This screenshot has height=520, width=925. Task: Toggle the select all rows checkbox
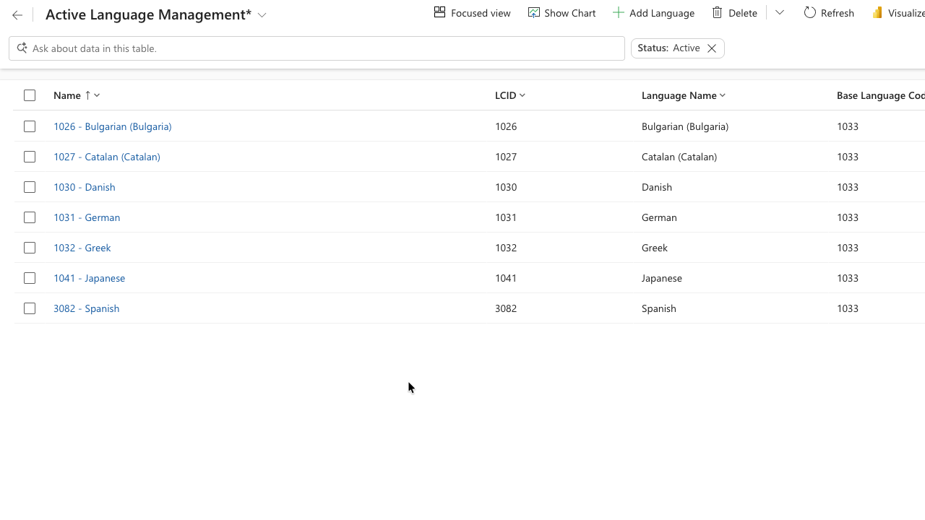[30, 95]
